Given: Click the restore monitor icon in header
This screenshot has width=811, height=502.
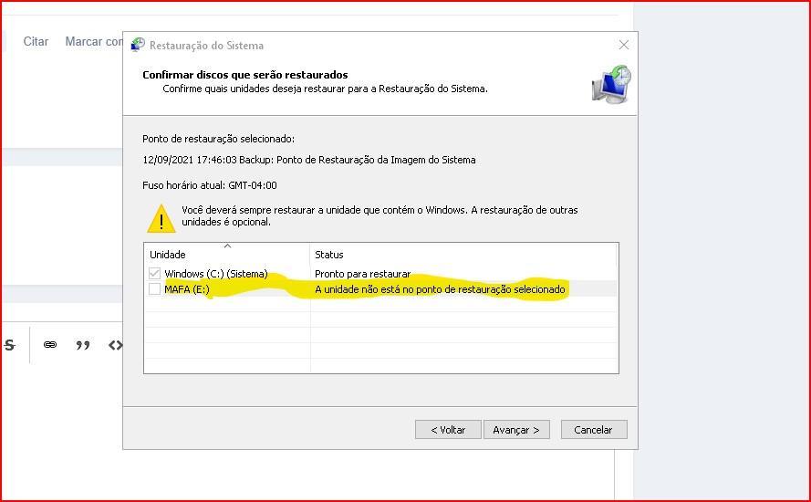Looking at the screenshot, I should (x=611, y=83).
